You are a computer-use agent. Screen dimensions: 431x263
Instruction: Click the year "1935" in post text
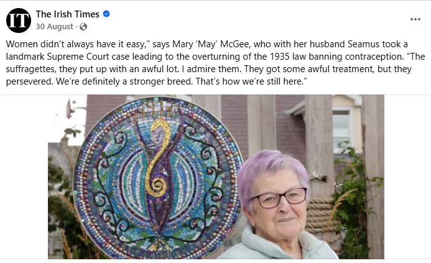(252, 57)
